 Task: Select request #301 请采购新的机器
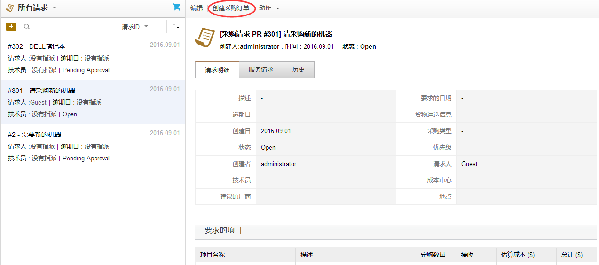[x=41, y=91]
